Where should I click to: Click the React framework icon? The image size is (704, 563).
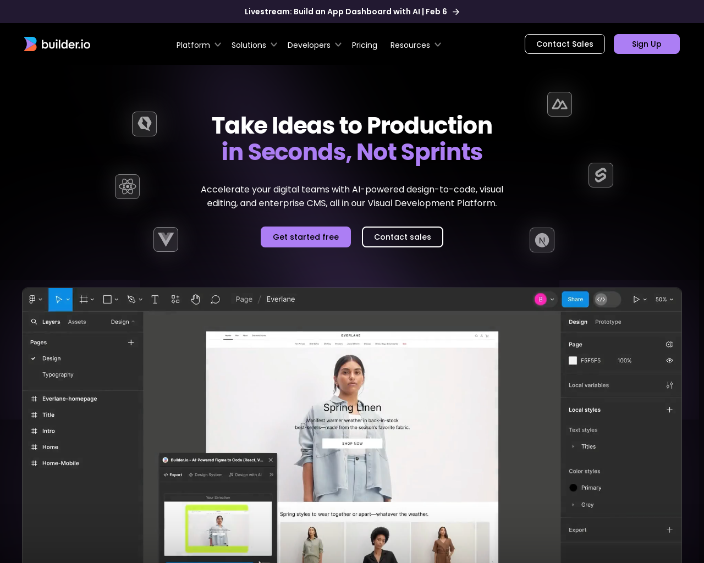click(x=127, y=186)
